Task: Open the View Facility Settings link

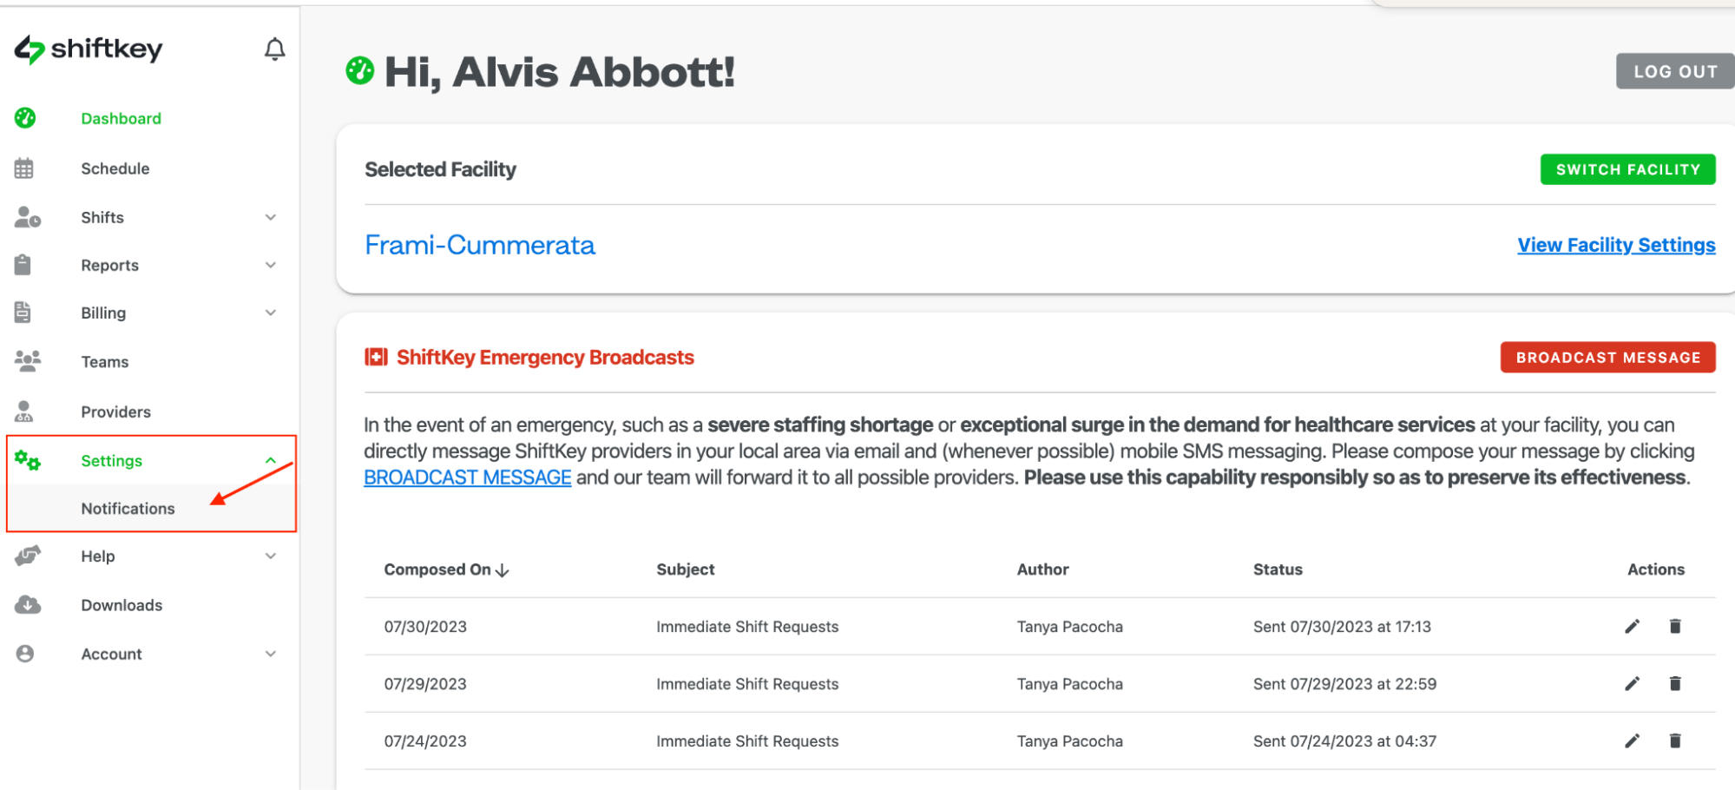Action: point(1616,246)
